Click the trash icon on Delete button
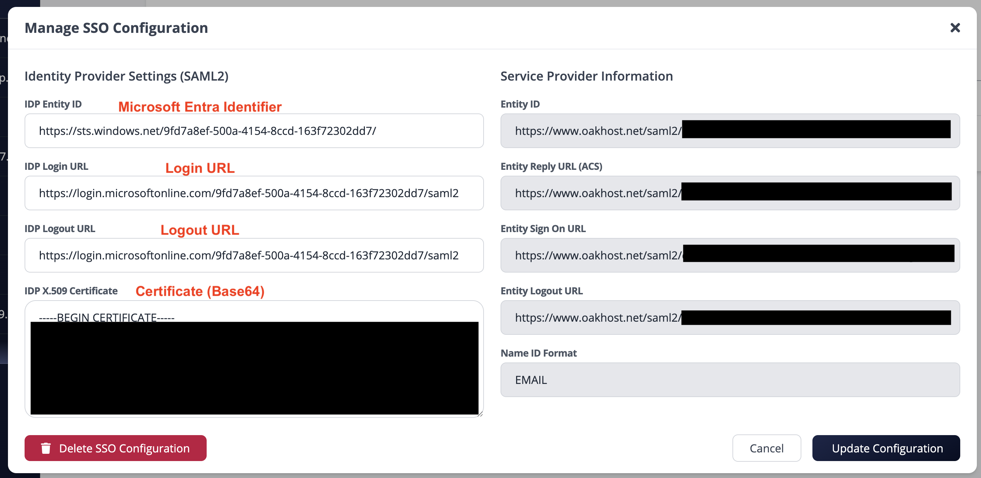 [x=46, y=448]
